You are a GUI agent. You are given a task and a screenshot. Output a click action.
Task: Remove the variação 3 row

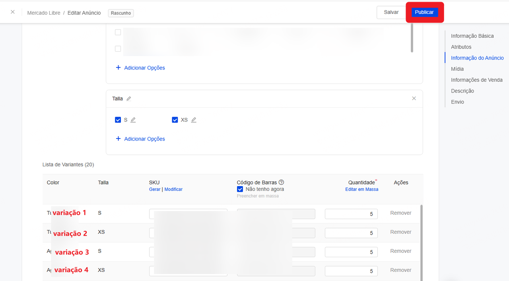[401, 251]
